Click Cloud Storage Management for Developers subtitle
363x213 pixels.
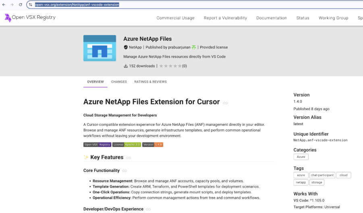120,115
